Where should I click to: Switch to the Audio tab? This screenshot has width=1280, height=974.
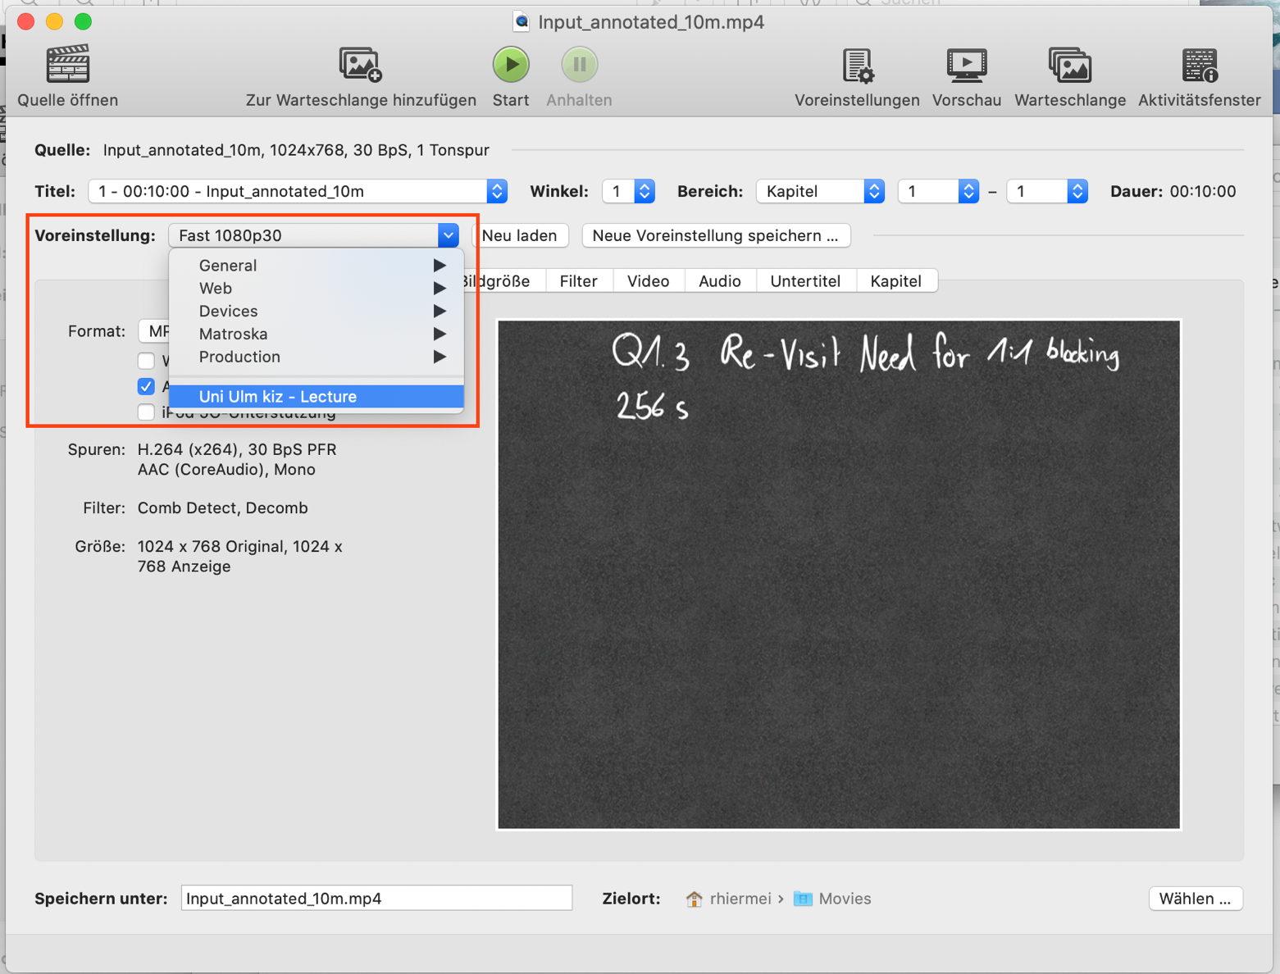[720, 281]
